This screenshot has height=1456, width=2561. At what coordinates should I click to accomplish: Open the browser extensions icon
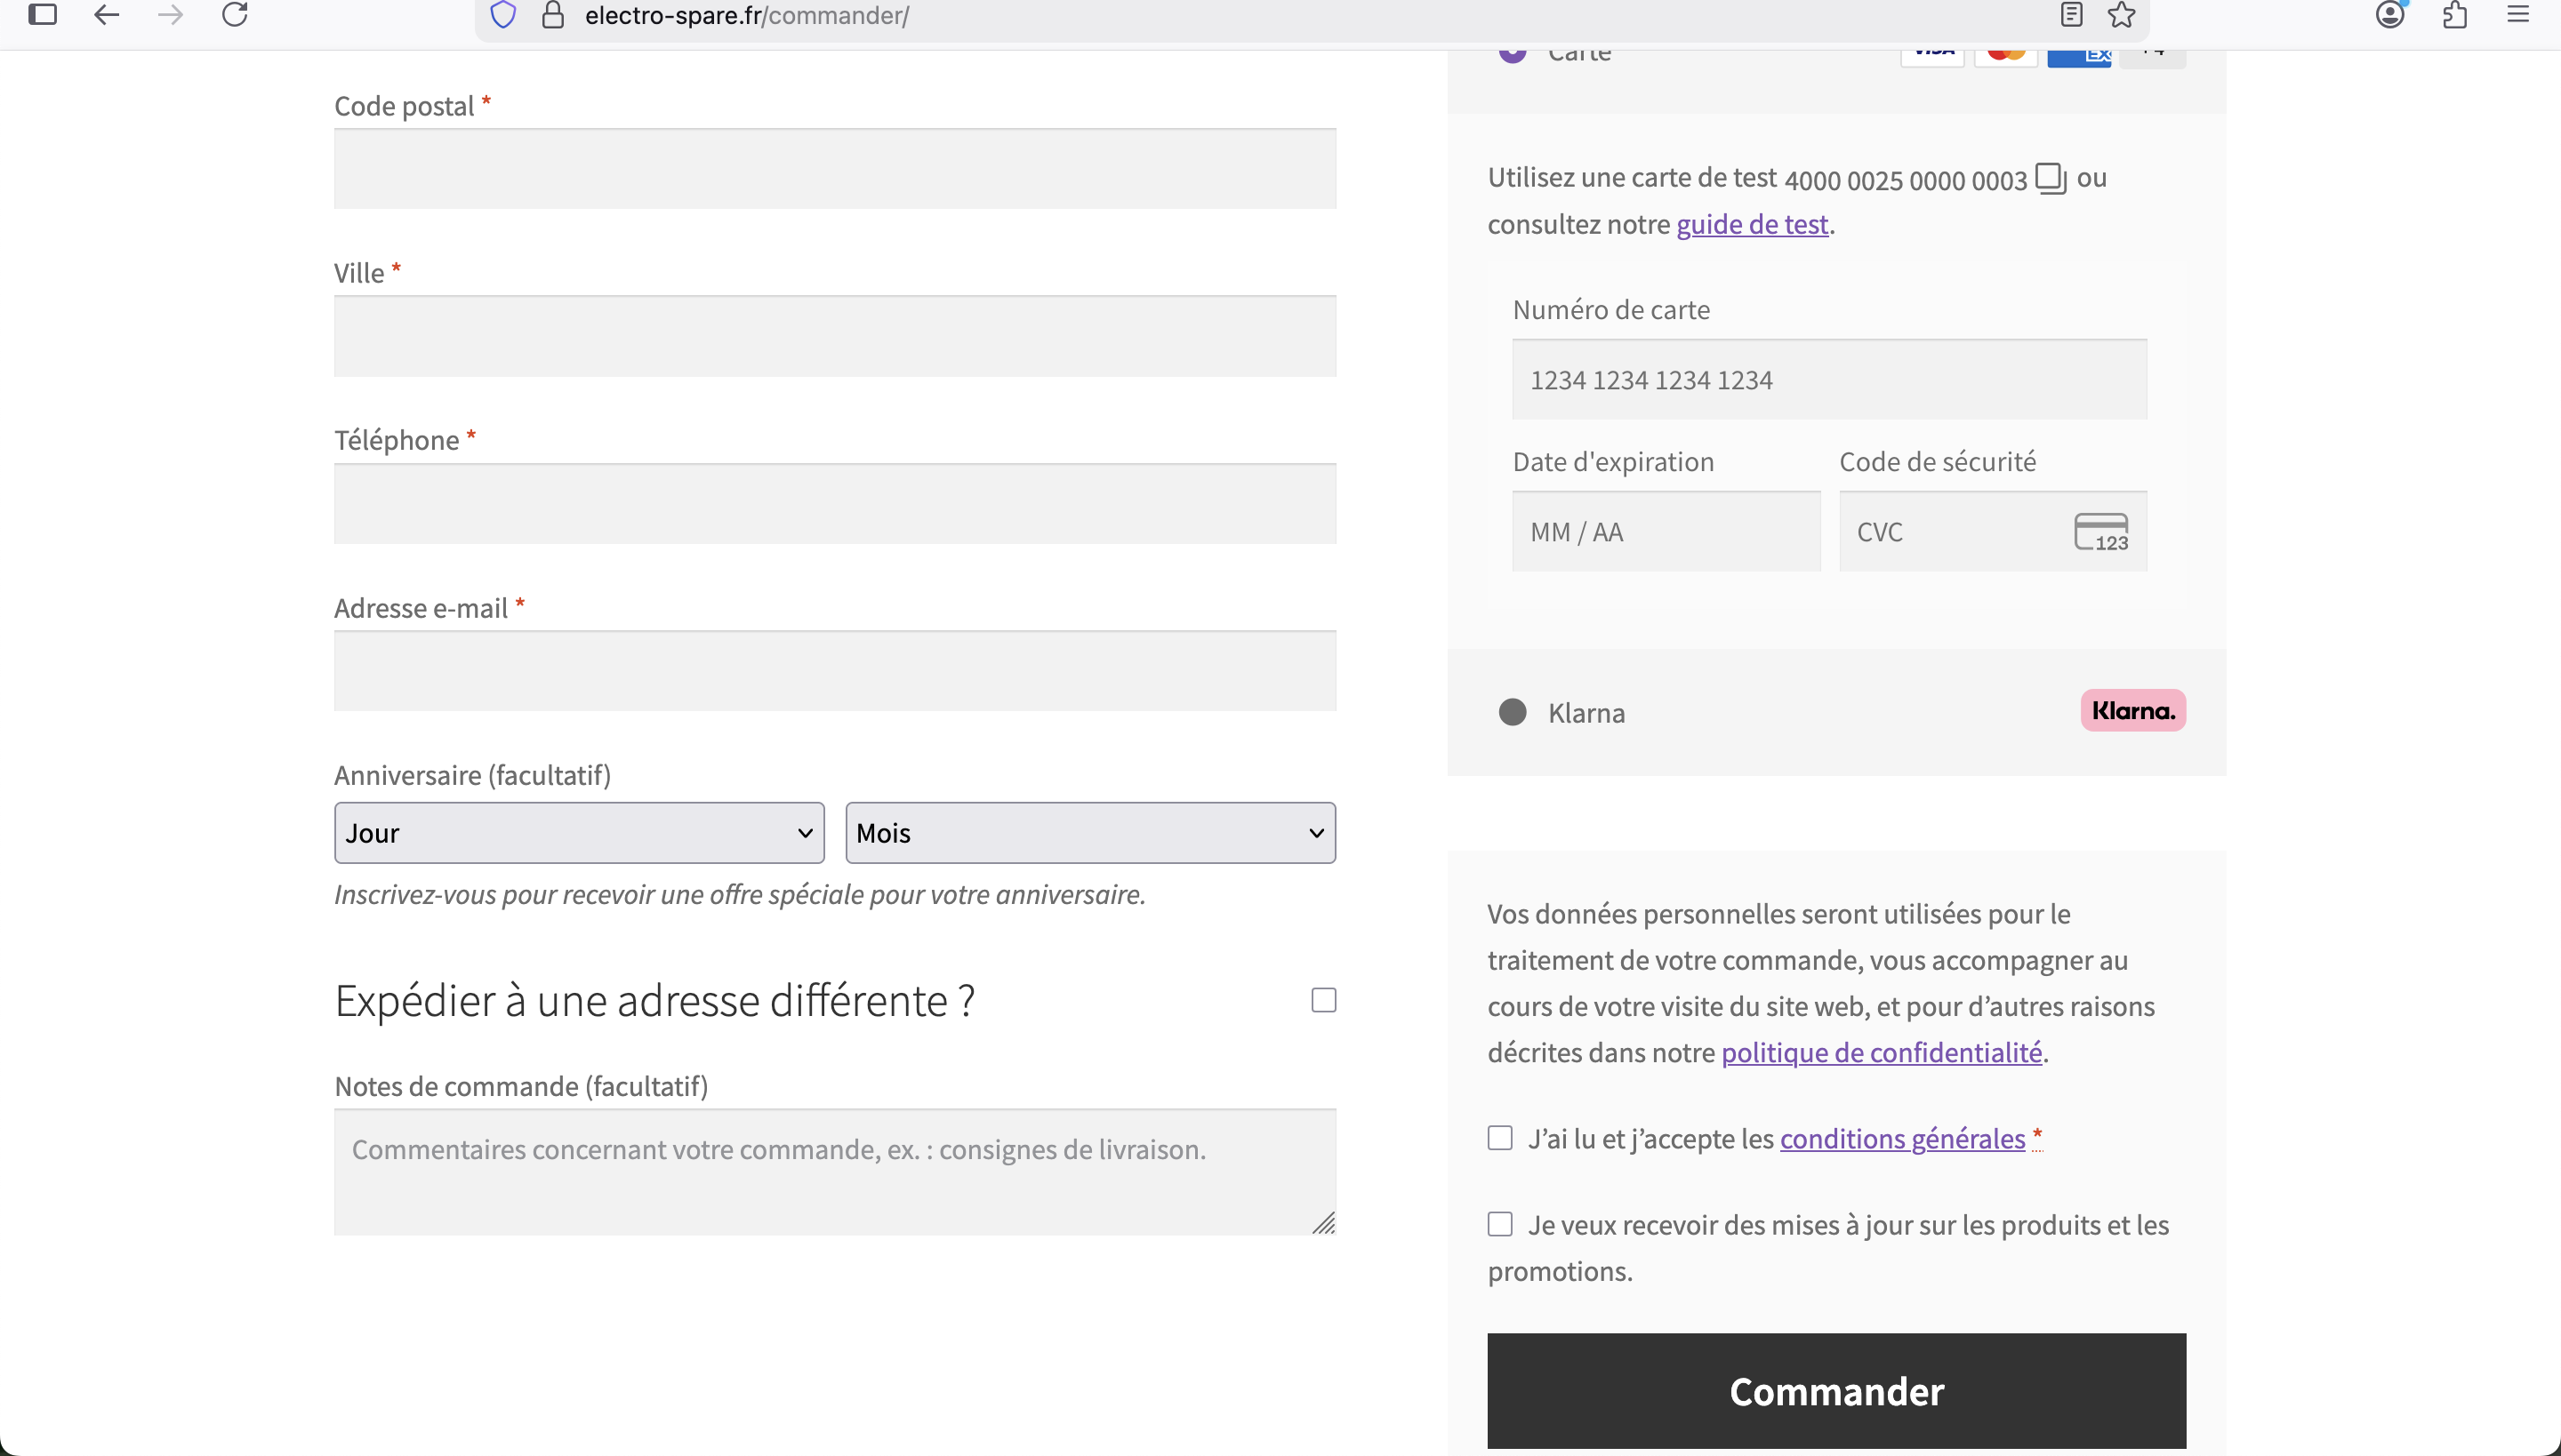pyautogui.click(x=2454, y=15)
